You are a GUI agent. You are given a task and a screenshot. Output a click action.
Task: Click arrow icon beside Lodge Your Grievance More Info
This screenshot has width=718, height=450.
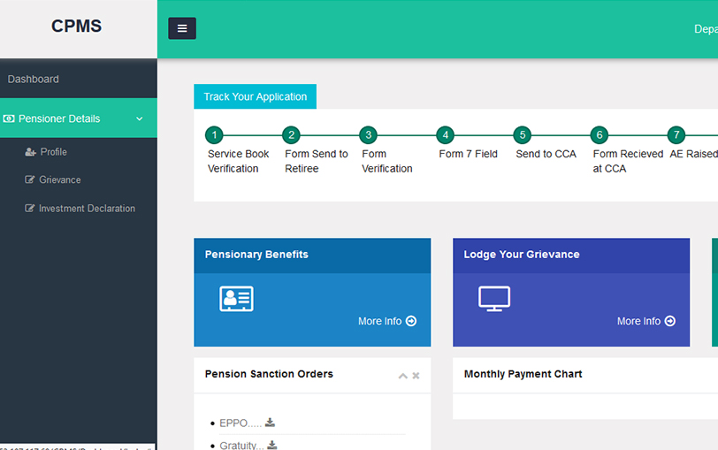670,321
